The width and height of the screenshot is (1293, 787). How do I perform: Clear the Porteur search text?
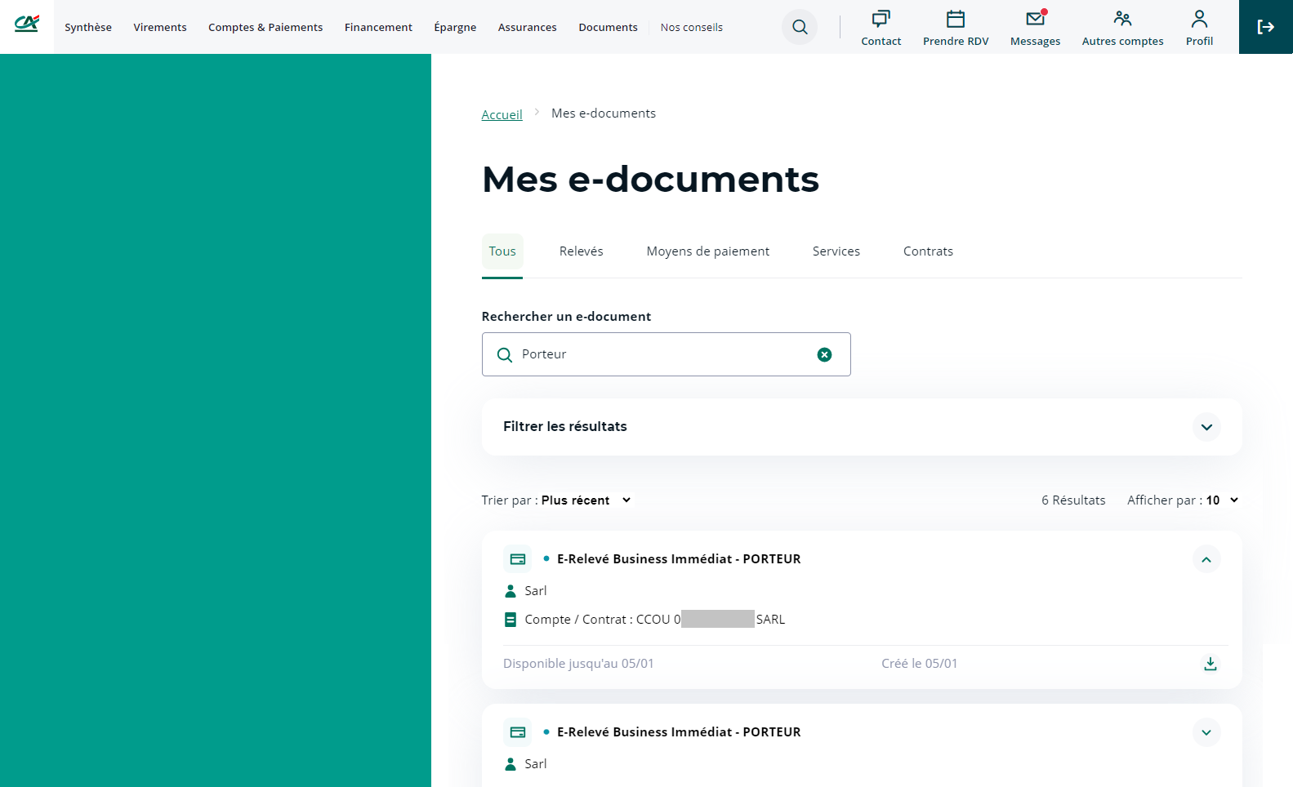tap(824, 354)
